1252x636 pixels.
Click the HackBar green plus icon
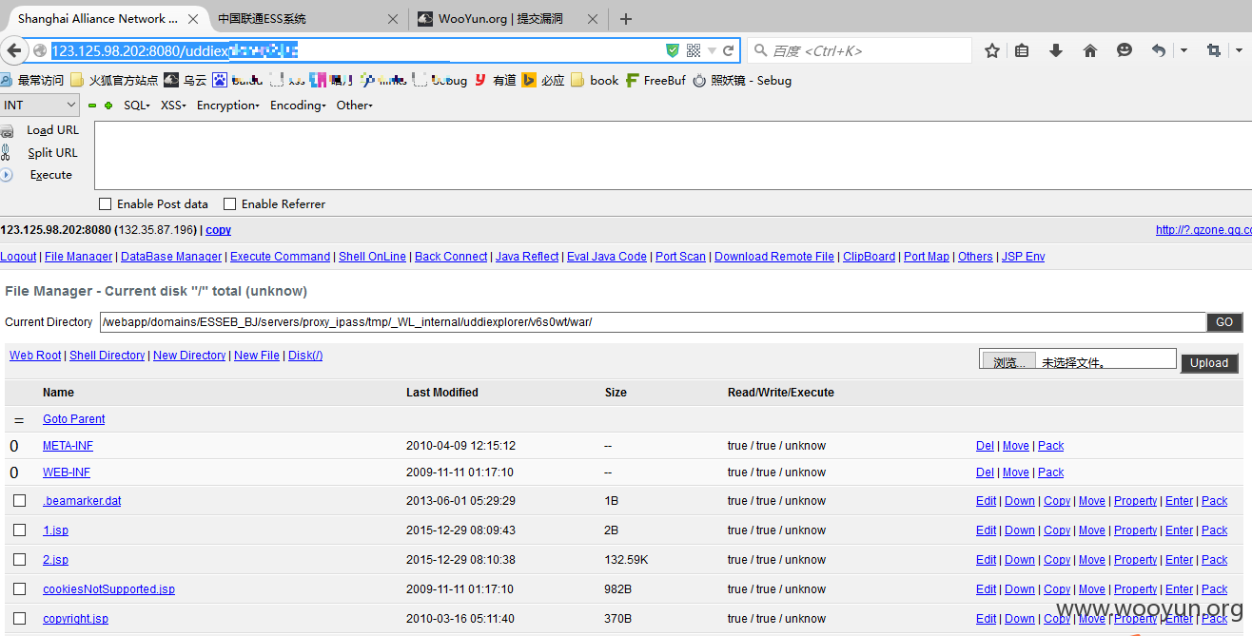click(x=108, y=106)
